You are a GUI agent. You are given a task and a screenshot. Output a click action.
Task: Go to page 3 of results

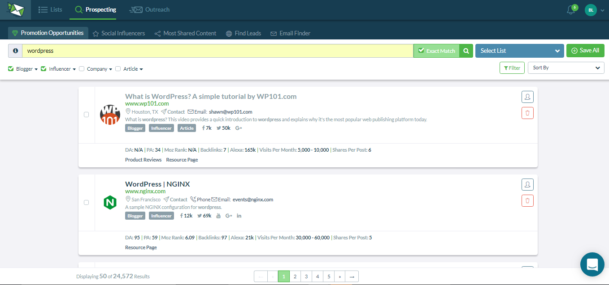click(306, 276)
